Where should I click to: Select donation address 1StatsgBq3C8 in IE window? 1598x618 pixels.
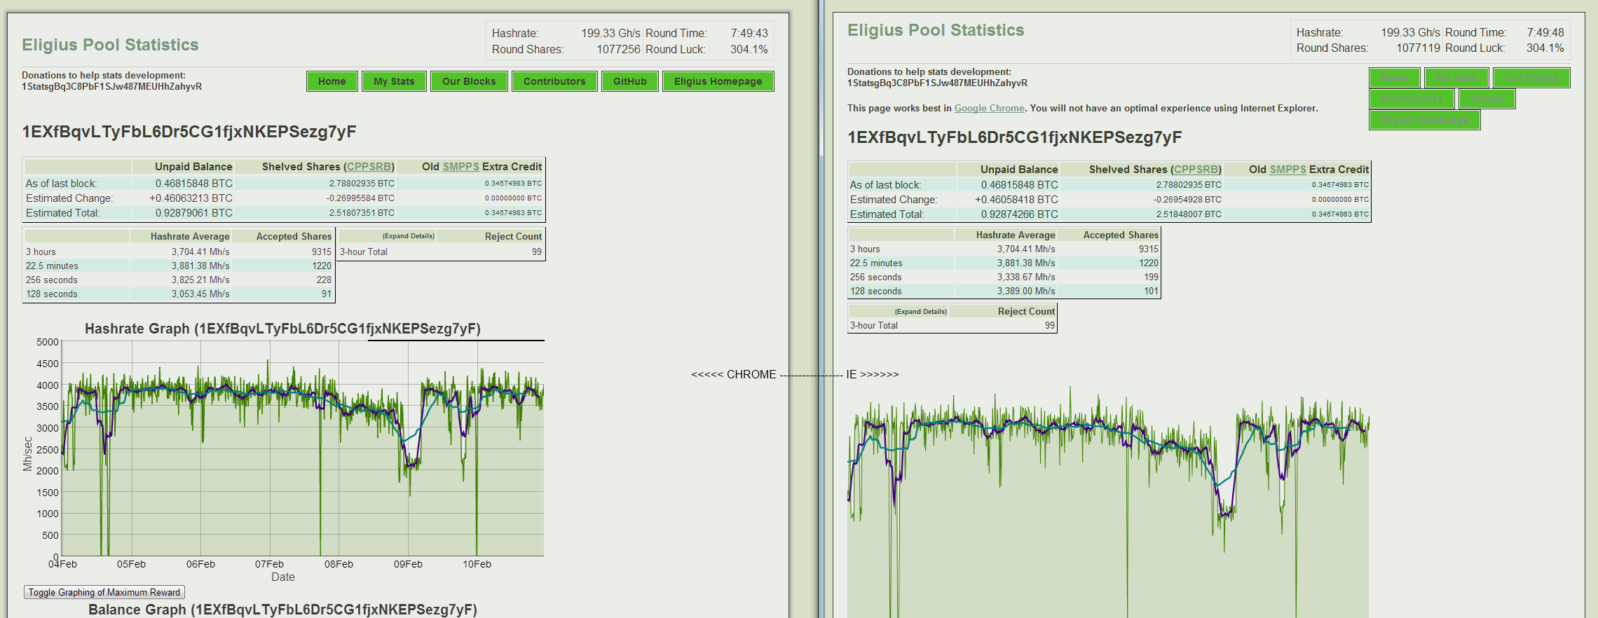pyautogui.click(x=937, y=83)
